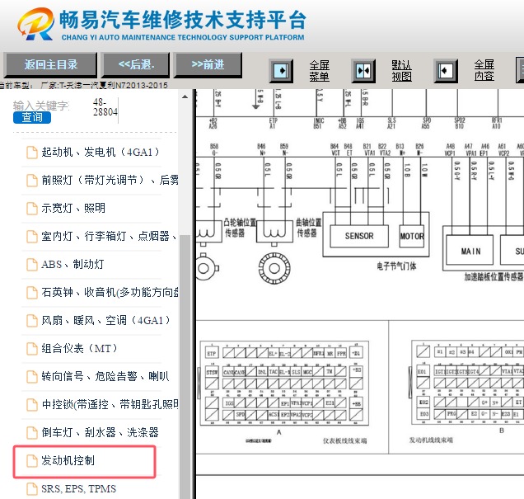Open 组合仪表（MT） entry
The image size is (524, 499).
click(x=79, y=349)
